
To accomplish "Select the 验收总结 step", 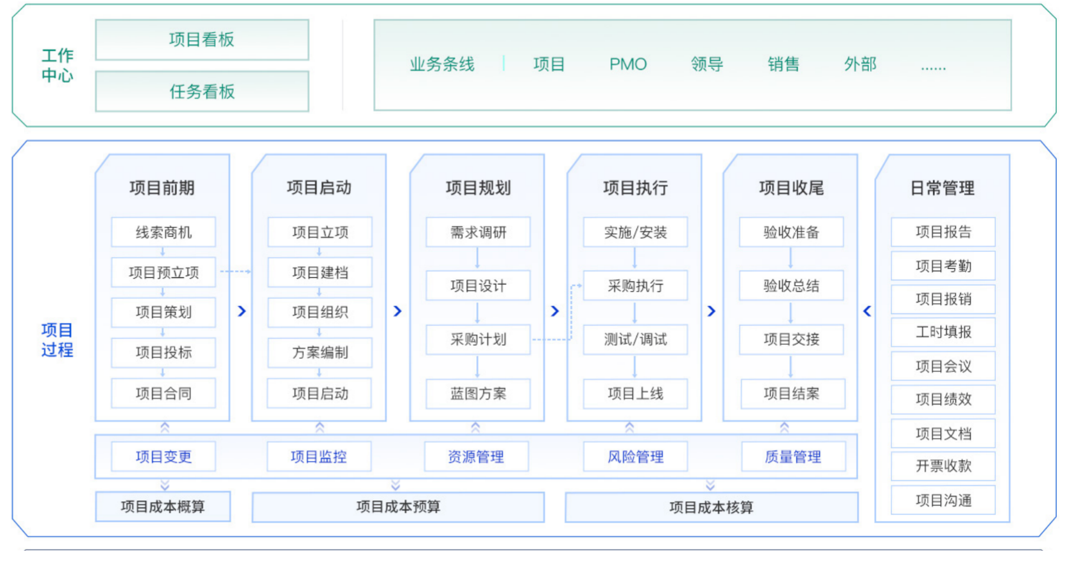I will point(792,286).
